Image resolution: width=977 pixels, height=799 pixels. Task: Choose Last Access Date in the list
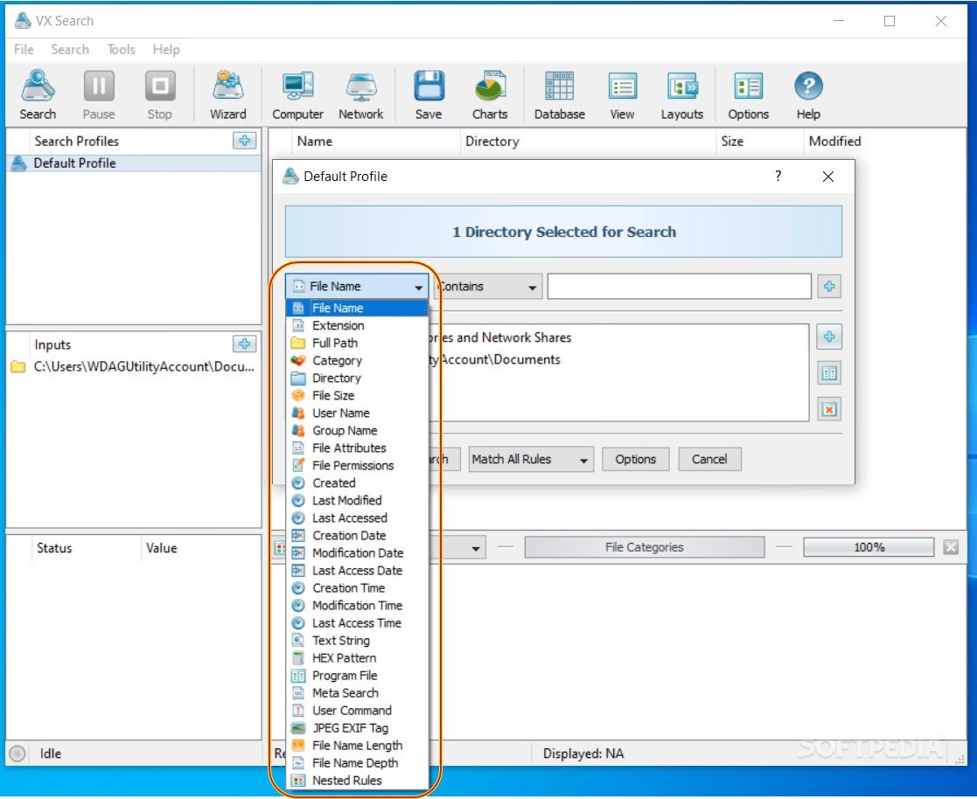(x=357, y=571)
